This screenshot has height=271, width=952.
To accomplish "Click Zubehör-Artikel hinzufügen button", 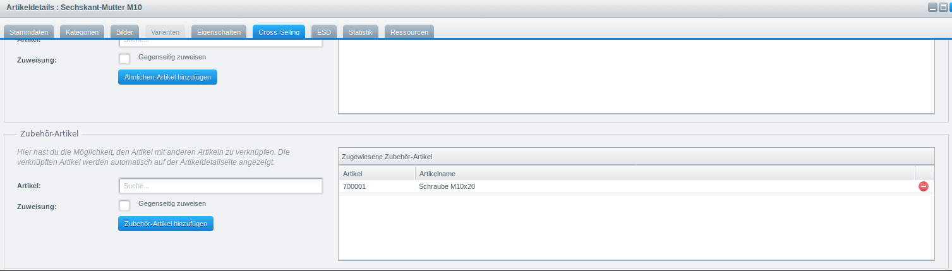I will (166, 224).
